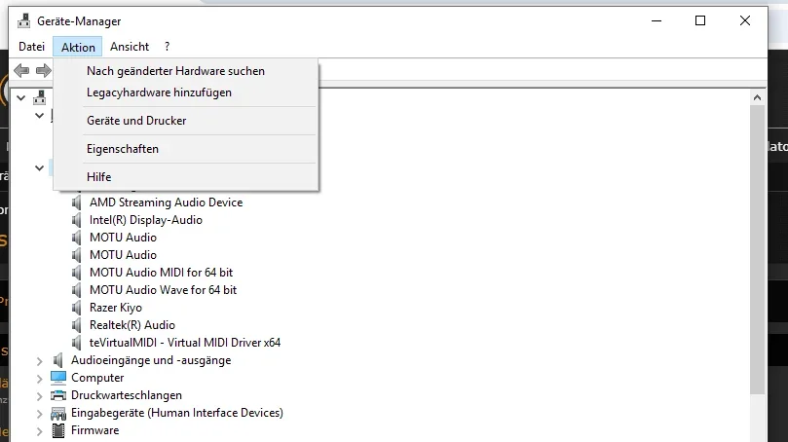Expand the Druckwarteschlangen category
The image size is (788, 442).
39,396
